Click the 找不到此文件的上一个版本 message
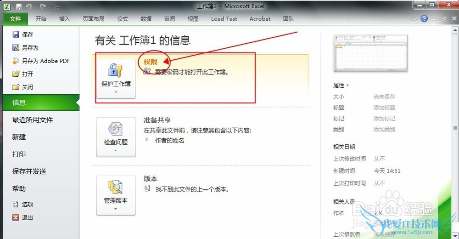The width and height of the screenshot is (459, 239). pos(192,189)
